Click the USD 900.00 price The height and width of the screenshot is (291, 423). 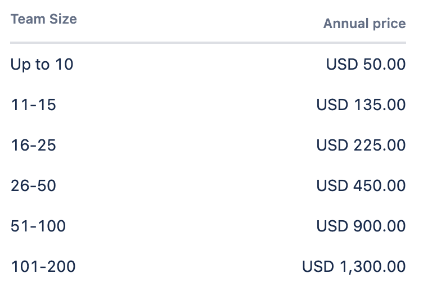point(361,226)
